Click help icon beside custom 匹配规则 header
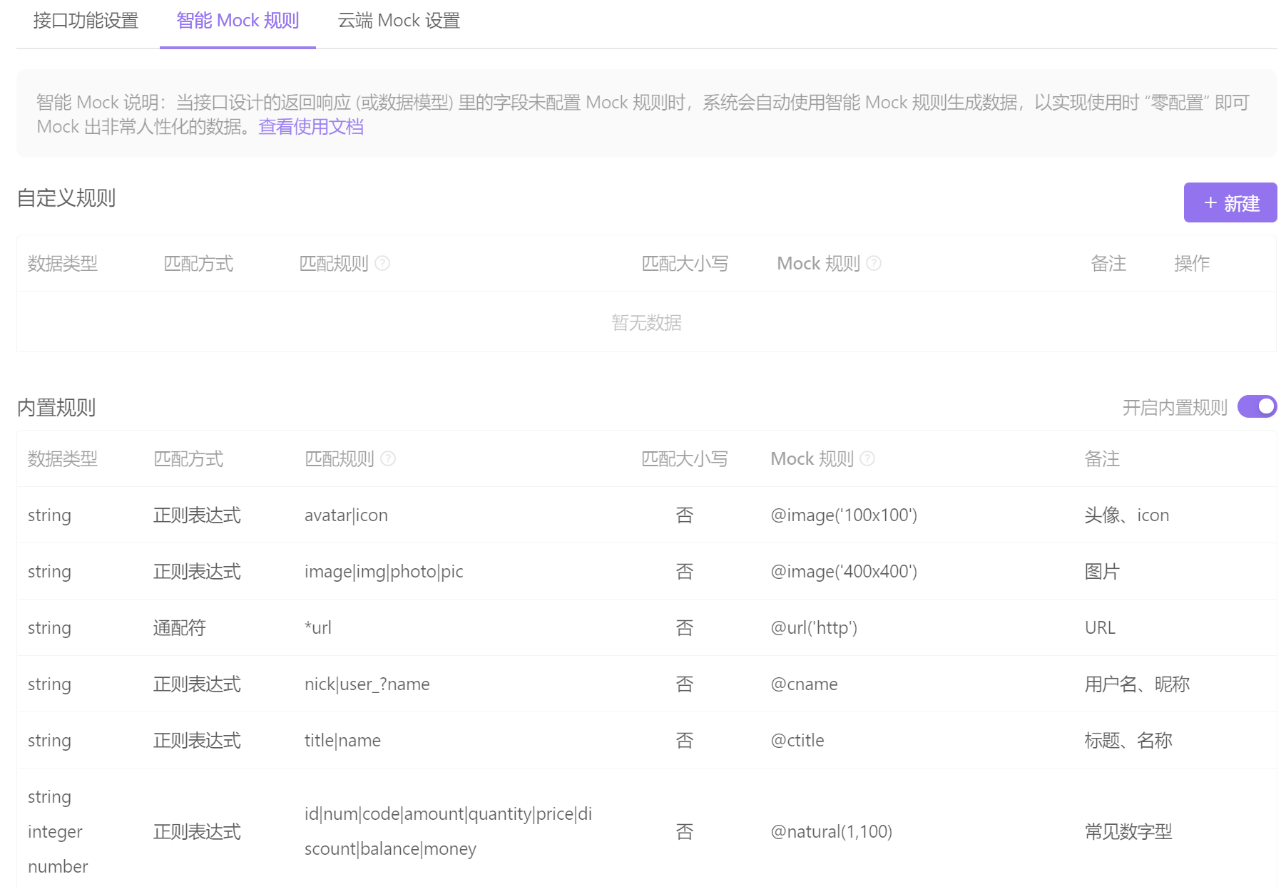This screenshot has height=889, width=1286. coord(383,263)
